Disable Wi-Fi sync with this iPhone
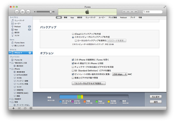 coord(73,63)
